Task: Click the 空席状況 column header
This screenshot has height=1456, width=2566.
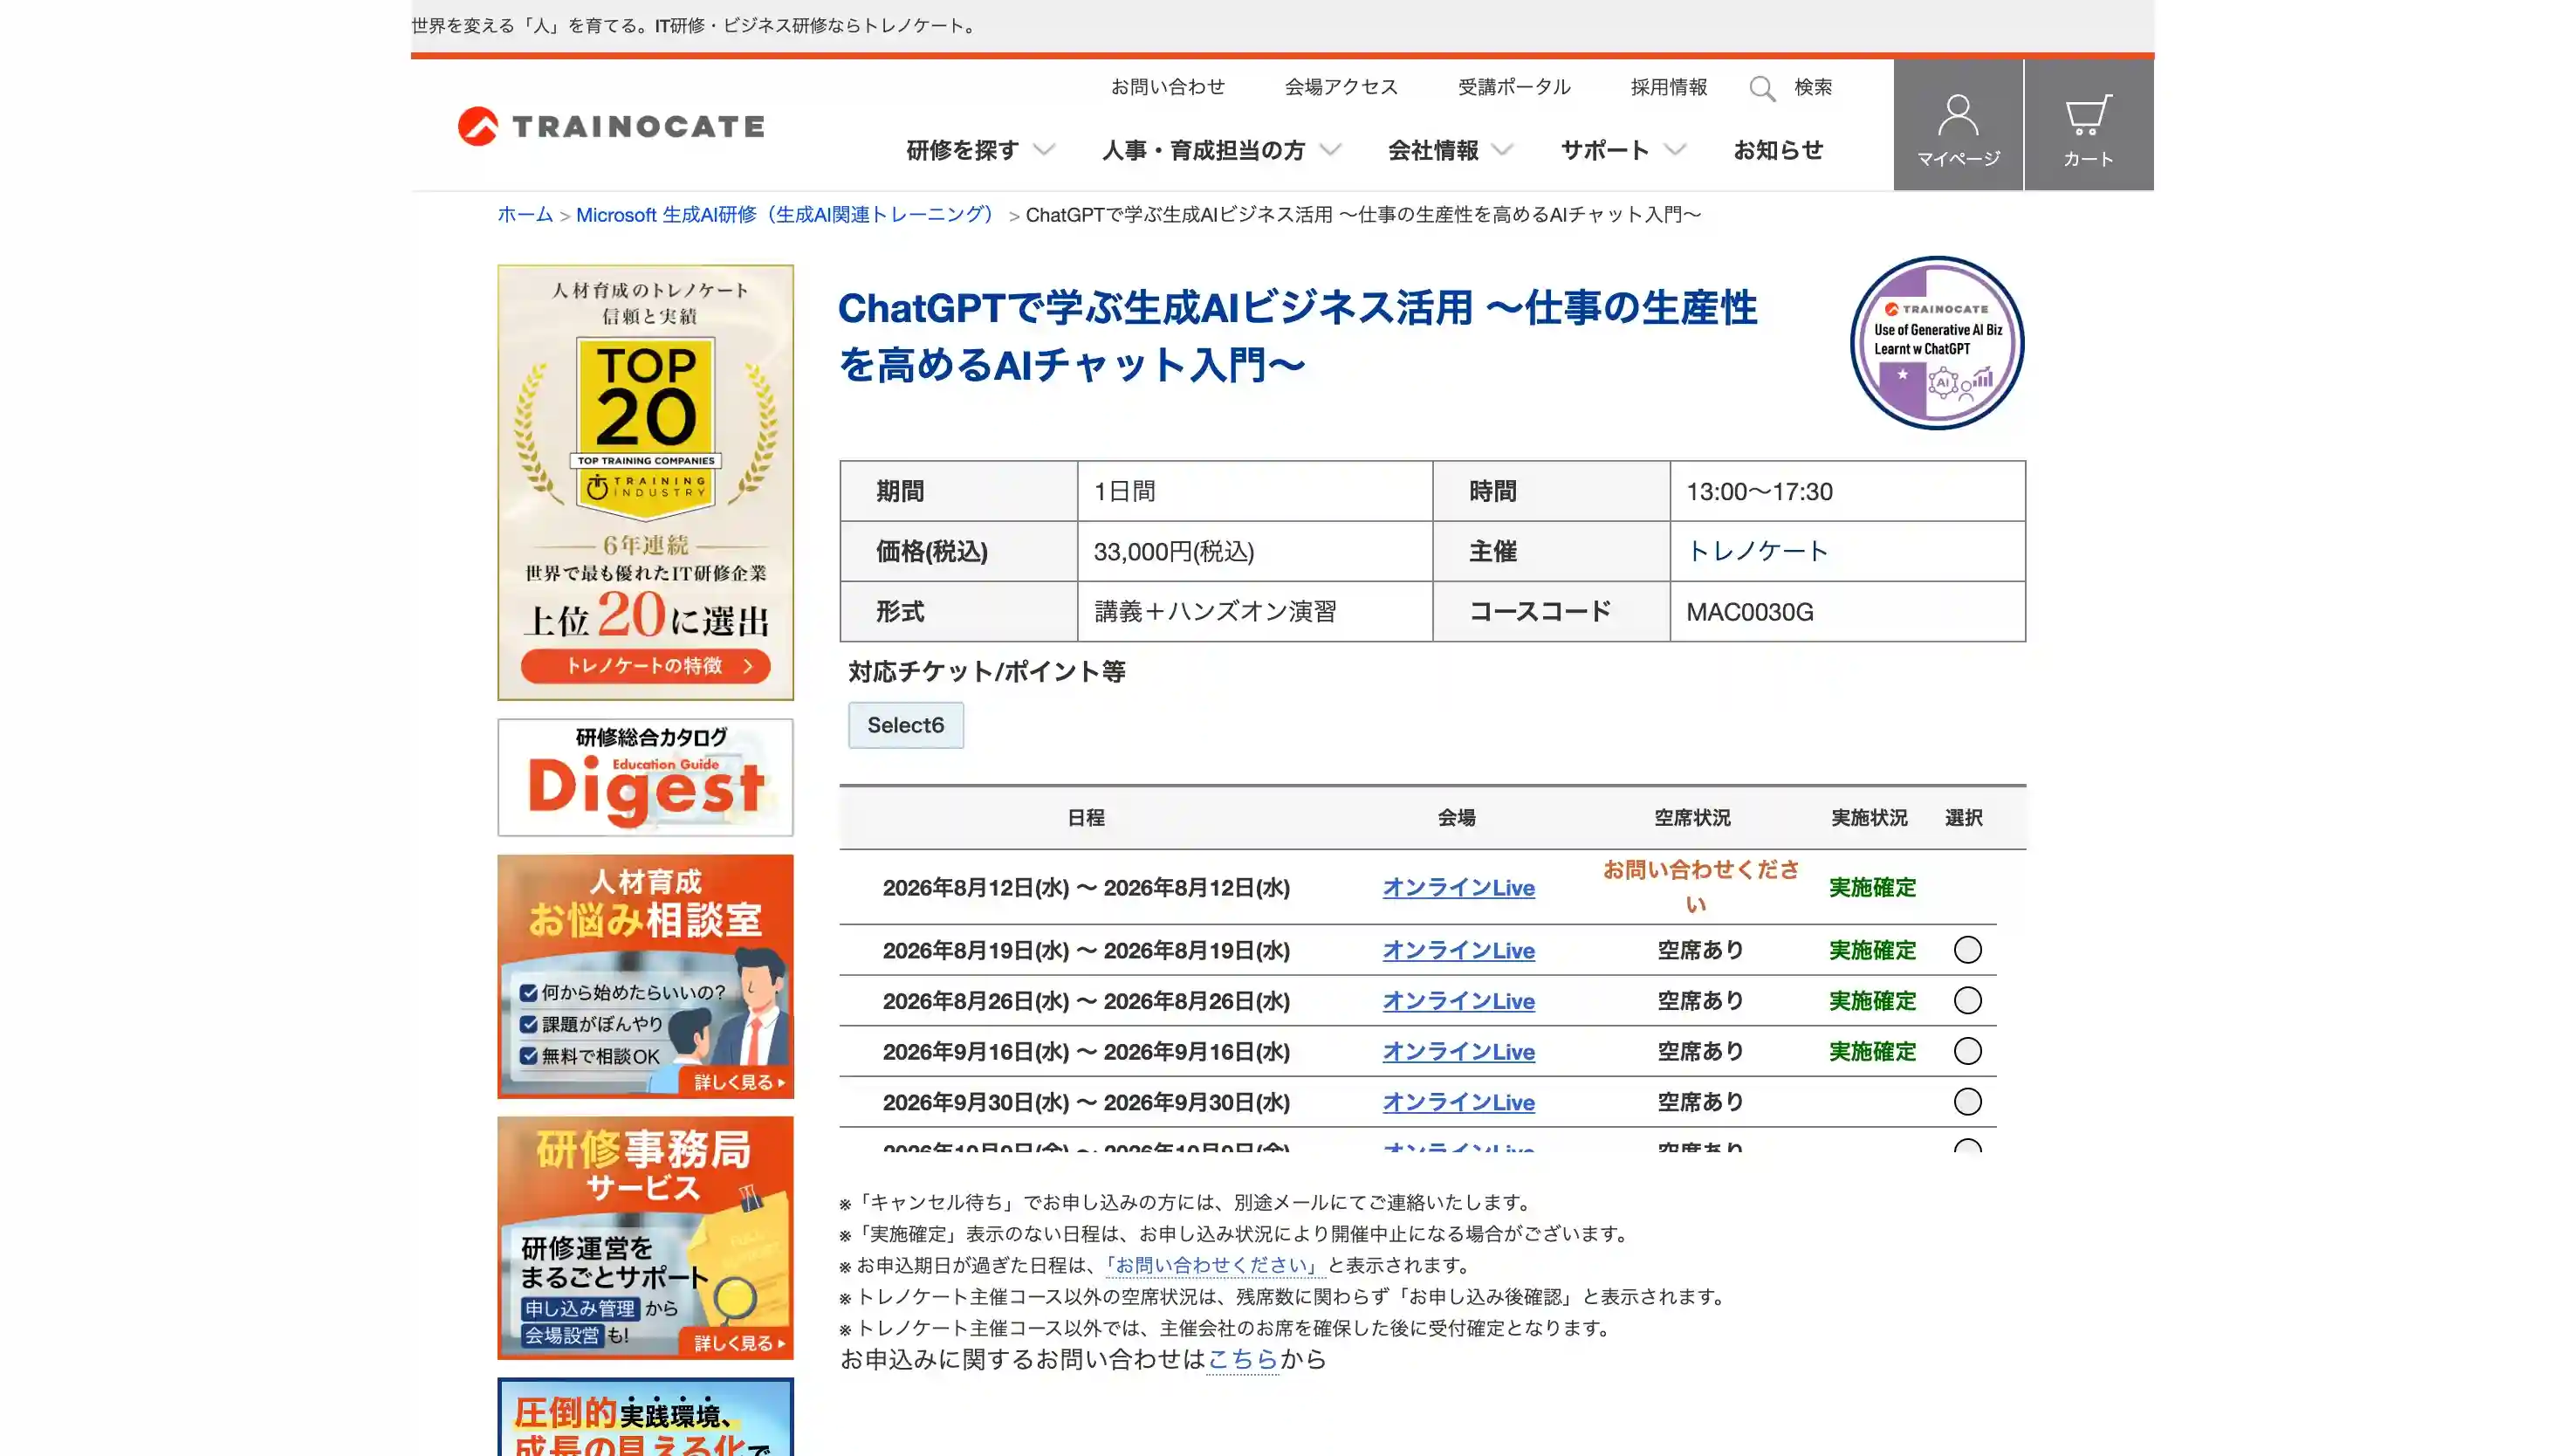Action: tap(1691, 818)
